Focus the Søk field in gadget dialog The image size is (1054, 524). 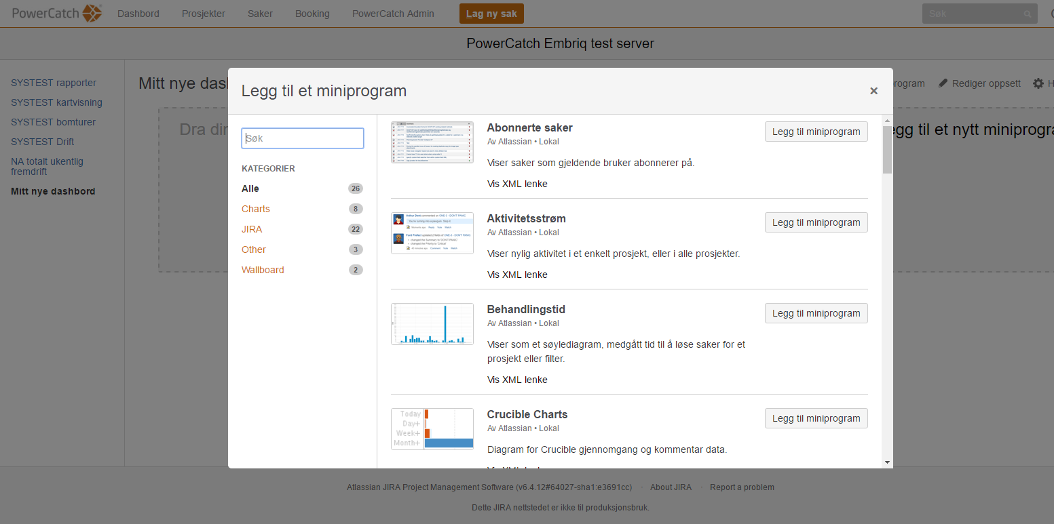pos(303,138)
